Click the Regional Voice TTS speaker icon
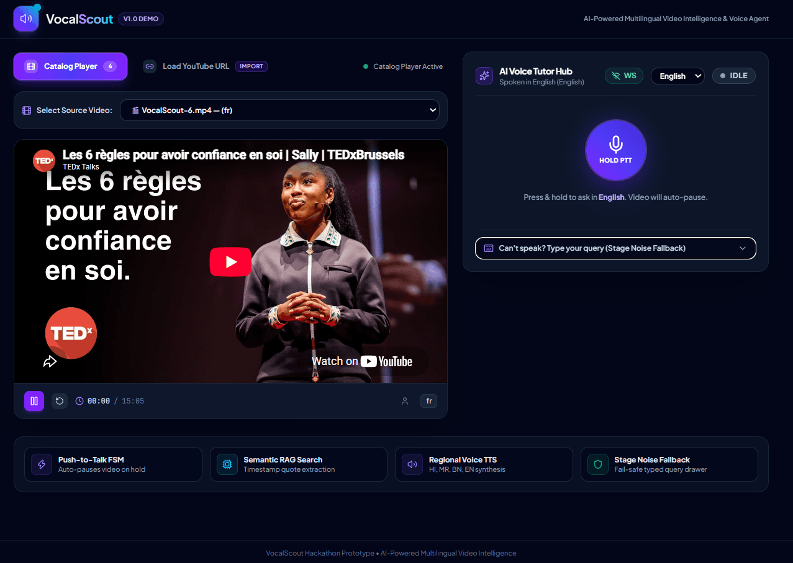The height and width of the screenshot is (563, 793). pyautogui.click(x=412, y=464)
